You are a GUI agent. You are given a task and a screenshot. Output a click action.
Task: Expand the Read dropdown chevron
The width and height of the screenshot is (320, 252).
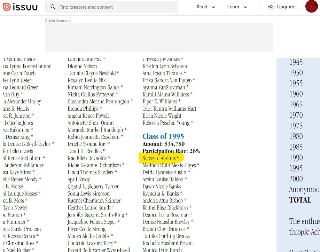point(213,7)
